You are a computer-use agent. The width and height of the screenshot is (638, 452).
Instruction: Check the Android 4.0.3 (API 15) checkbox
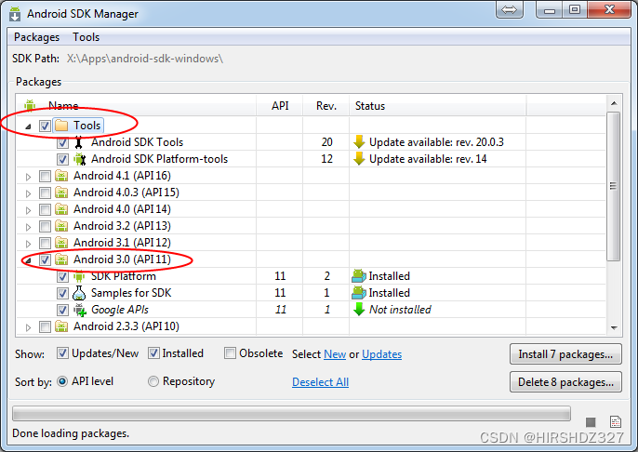point(45,193)
